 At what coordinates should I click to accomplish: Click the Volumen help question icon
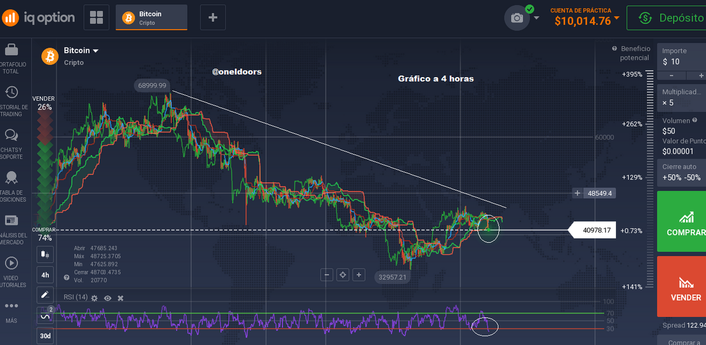[694, 120]
